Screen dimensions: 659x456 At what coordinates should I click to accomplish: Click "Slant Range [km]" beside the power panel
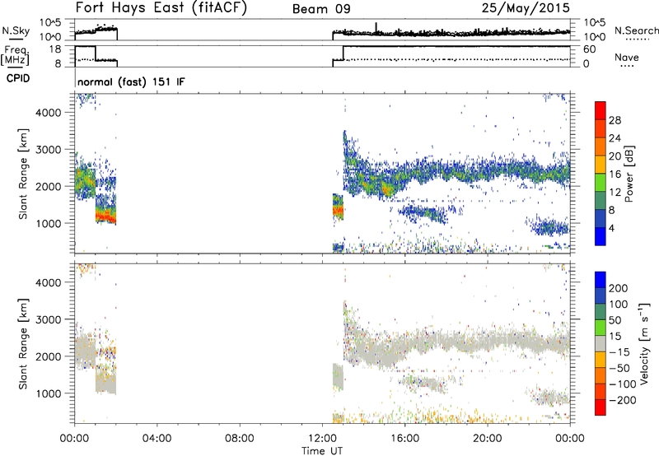23,174
